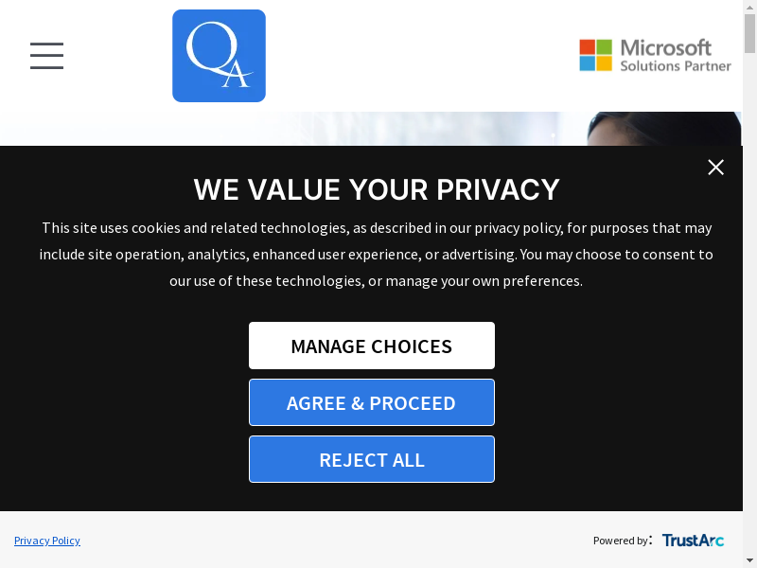This screenshot has height=568, width=757.
Task: Open the hamburger navigation menu
Action: pyautogui.click(x=46, y=56)
